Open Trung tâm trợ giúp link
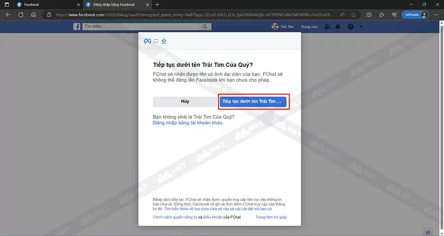Screen dimensions: 444x236 [271, 217]
